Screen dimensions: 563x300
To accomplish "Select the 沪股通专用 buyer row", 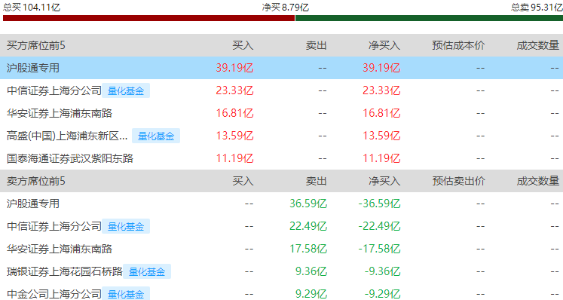I will 282,68.
